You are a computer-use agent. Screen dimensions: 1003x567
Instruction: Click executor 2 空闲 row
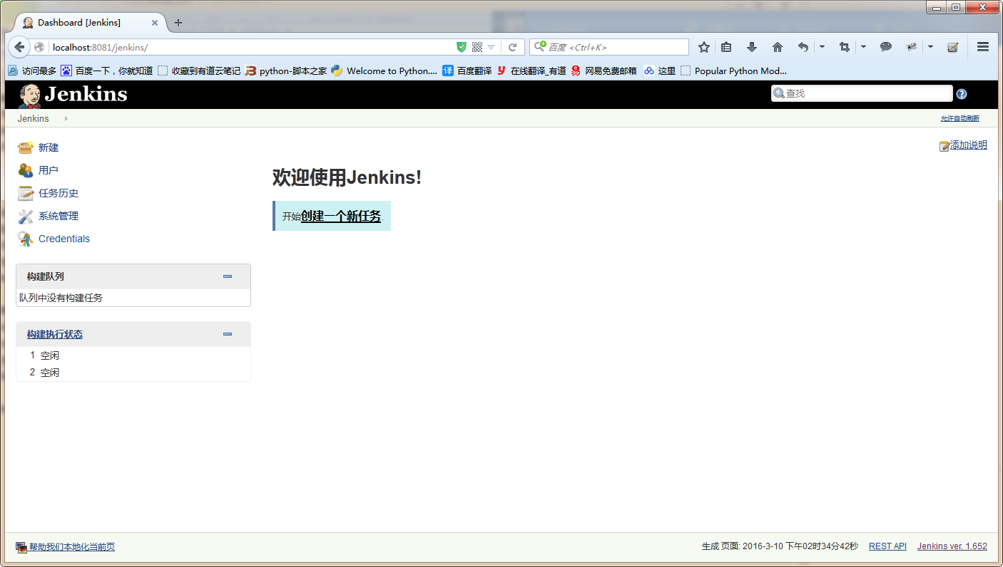[x=133, y=373]
